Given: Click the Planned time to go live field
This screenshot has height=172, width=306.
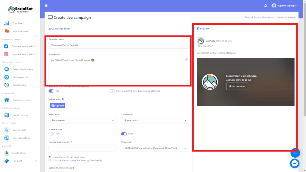Looking at the screenshot, I should [x=82, y=148].
